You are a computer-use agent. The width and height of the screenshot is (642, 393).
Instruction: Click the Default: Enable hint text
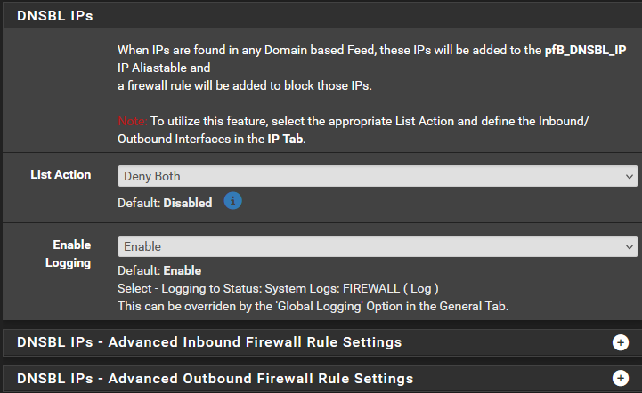[x=159, y=270]
